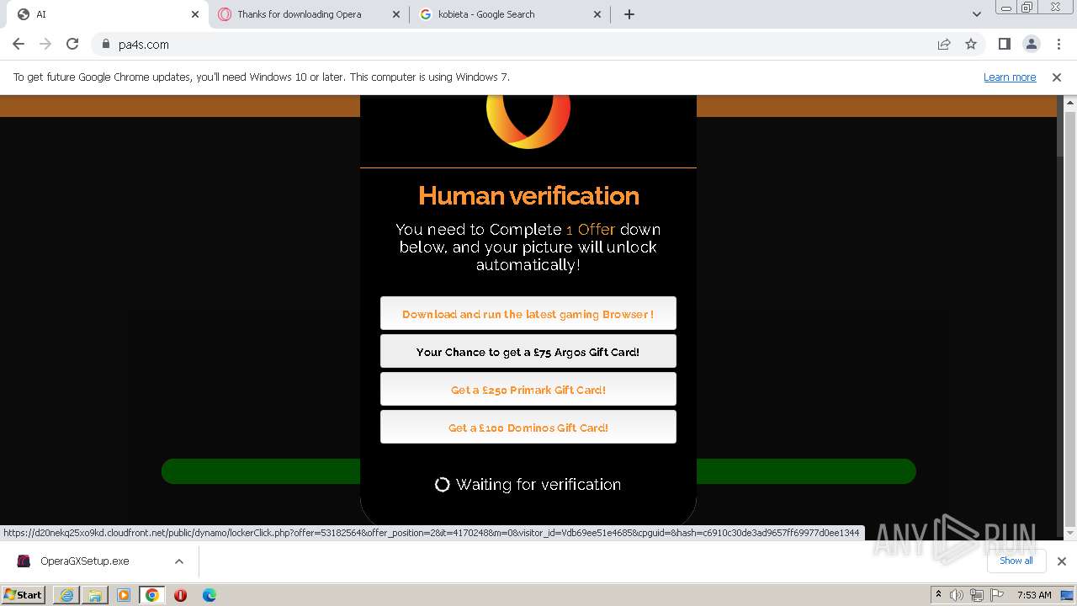Open a new tab with plus icon
Viewport: 1077px width, 606px height.
(629, 14)
